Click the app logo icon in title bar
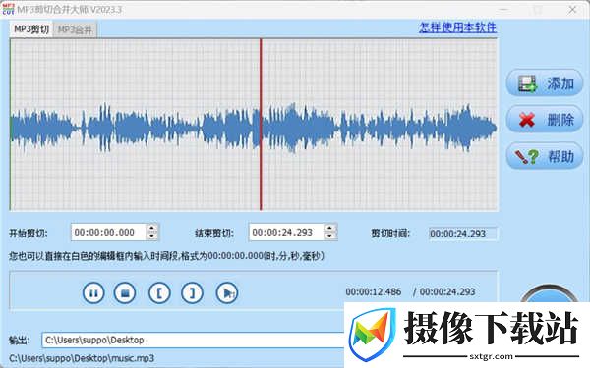Screen dimensions: 590x368 pyautogui.click(x=8, y=9)
